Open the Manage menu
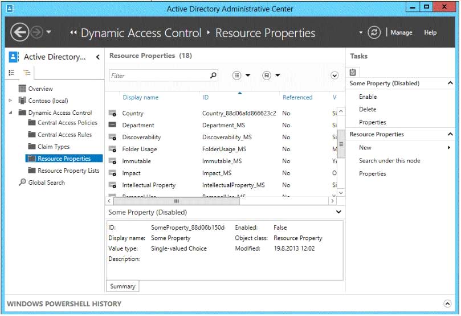This screenshot has width=461, height=316. 401,32
